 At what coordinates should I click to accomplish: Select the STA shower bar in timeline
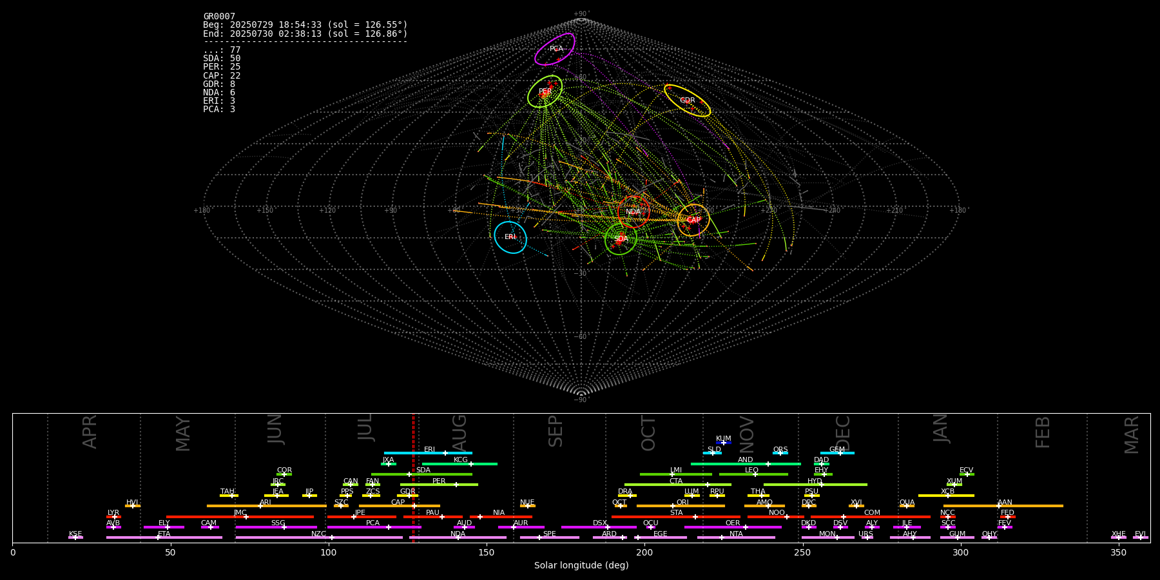676,516
